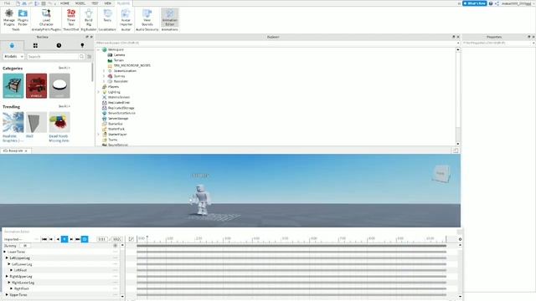The height and width of the screenshot is (301, 536).
Task: Open the 3D Three Text plugin
Action: [70, 18]
